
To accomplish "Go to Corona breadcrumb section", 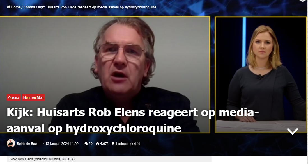I will coord(29,7).
